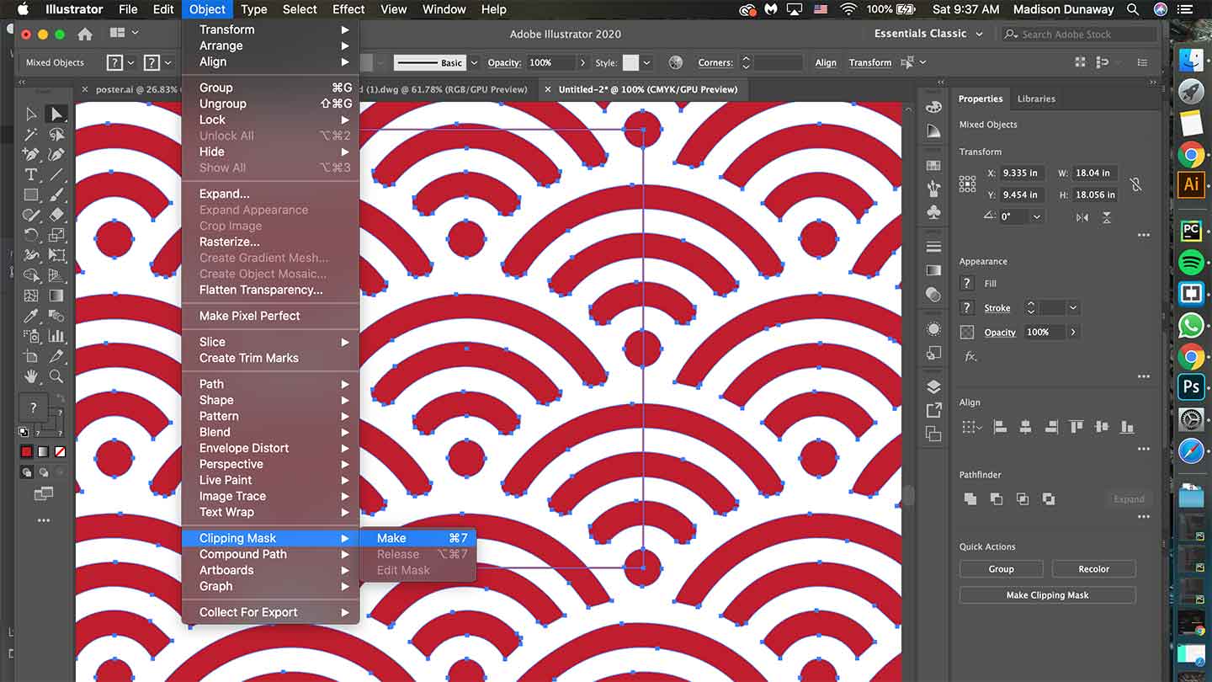Go to Illustrator Home screen

coord(84,35)
